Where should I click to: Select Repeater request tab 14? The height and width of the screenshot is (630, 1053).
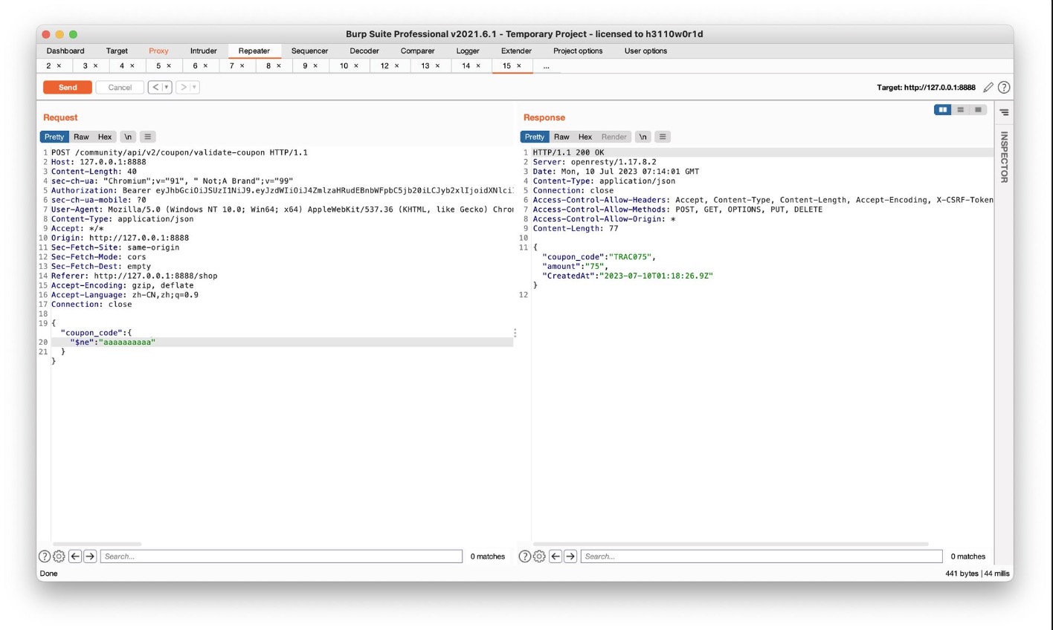(x=466, y=66)
